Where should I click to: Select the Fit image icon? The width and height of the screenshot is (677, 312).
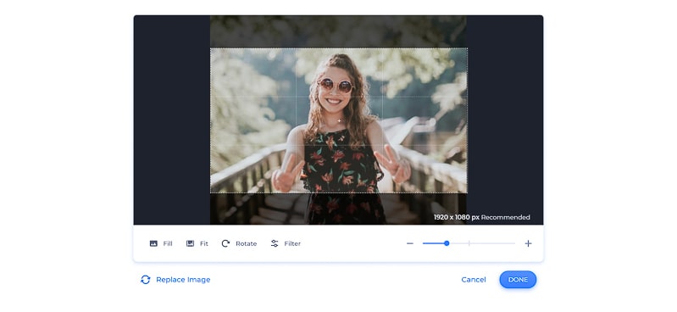click(190, 243)
